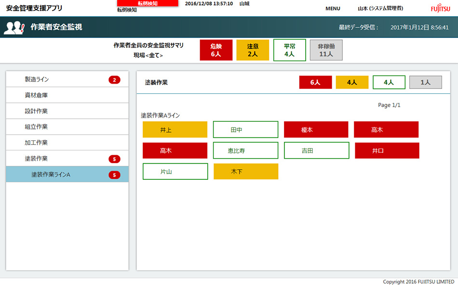Open worker tile 井上
This screenshot has width=458, height=288.
[x=175, y=130]
